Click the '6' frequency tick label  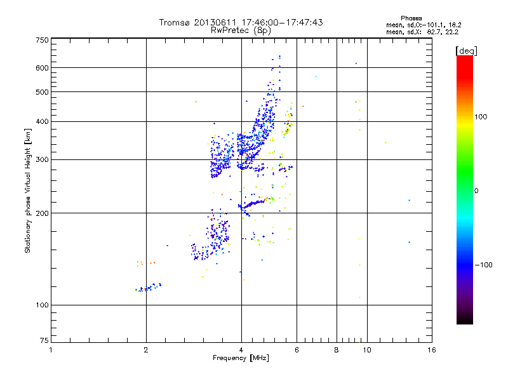coord(297,350)
